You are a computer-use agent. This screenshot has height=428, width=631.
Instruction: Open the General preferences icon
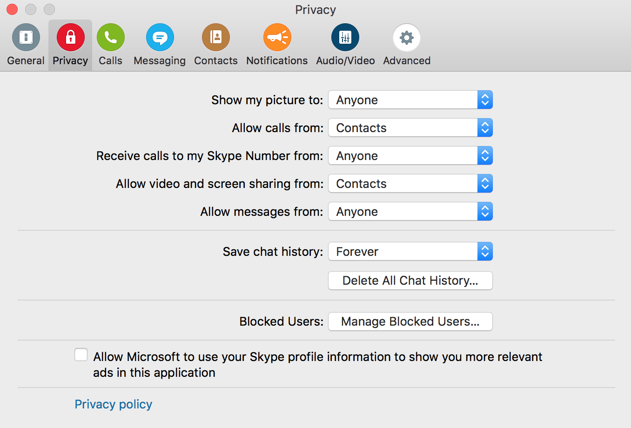point(26,38)
